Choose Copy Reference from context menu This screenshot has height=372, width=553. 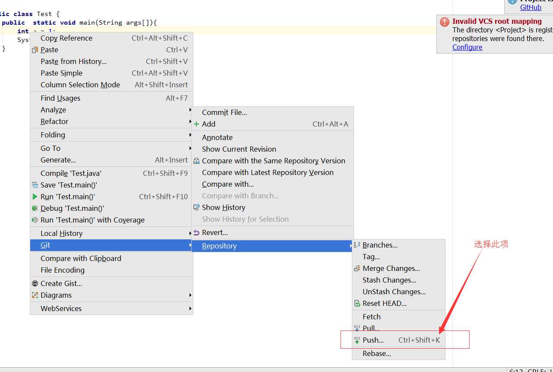click(x=111, y=38)
